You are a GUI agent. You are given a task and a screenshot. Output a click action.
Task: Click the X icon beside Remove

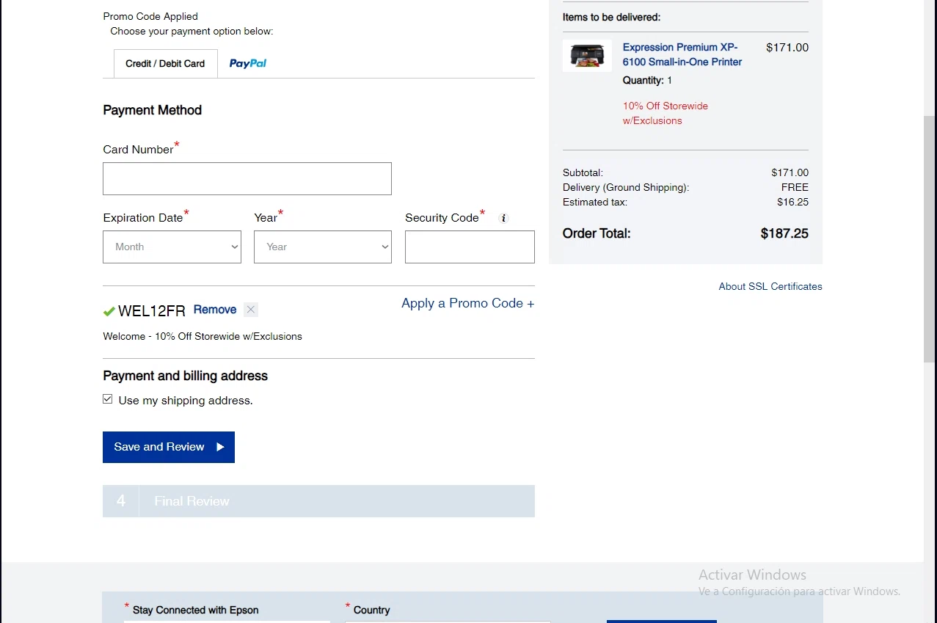click(251, 310)
